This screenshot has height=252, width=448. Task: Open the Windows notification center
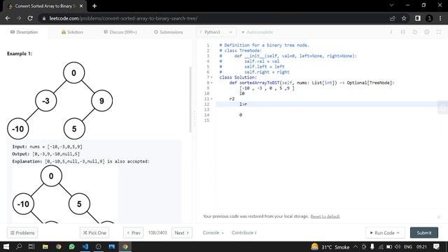[x=436, y=246]
